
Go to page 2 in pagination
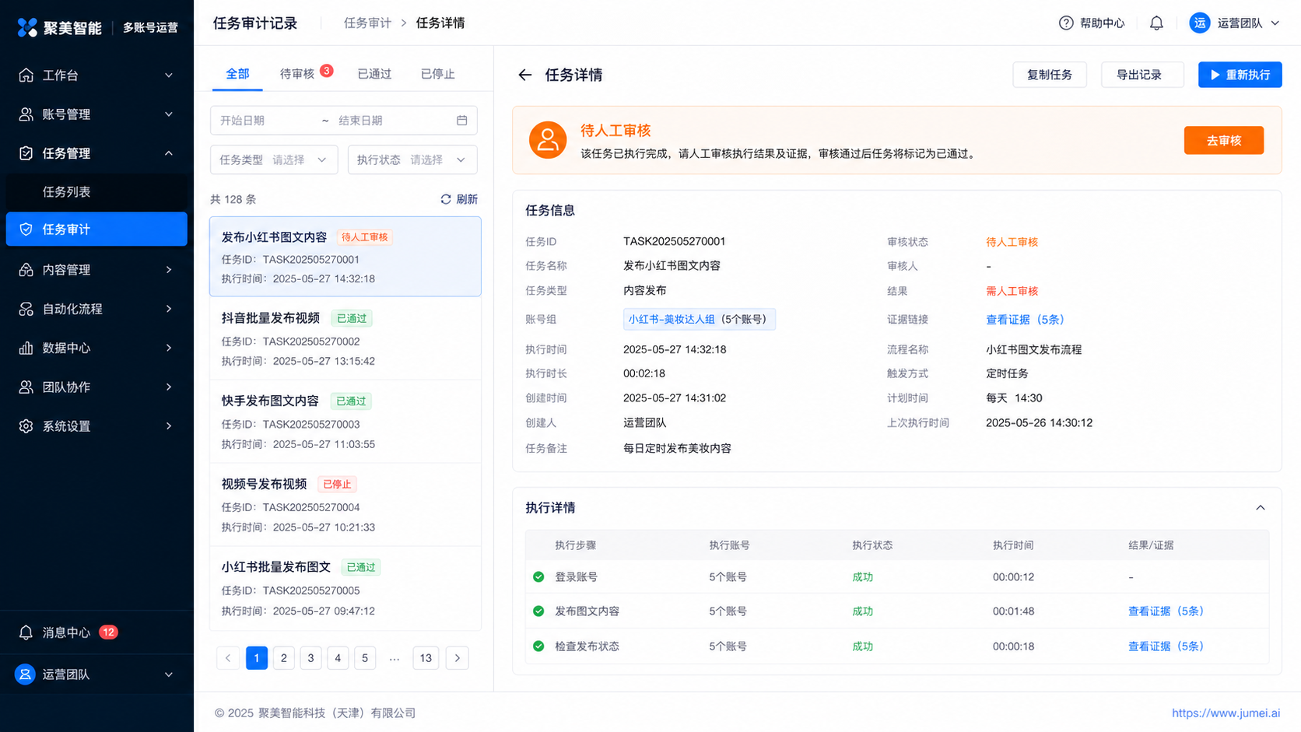tap(284, 658)
